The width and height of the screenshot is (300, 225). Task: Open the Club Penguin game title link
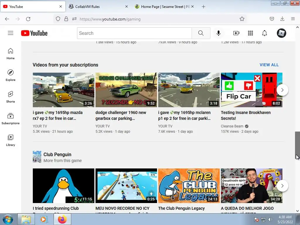tap(57, 154)
